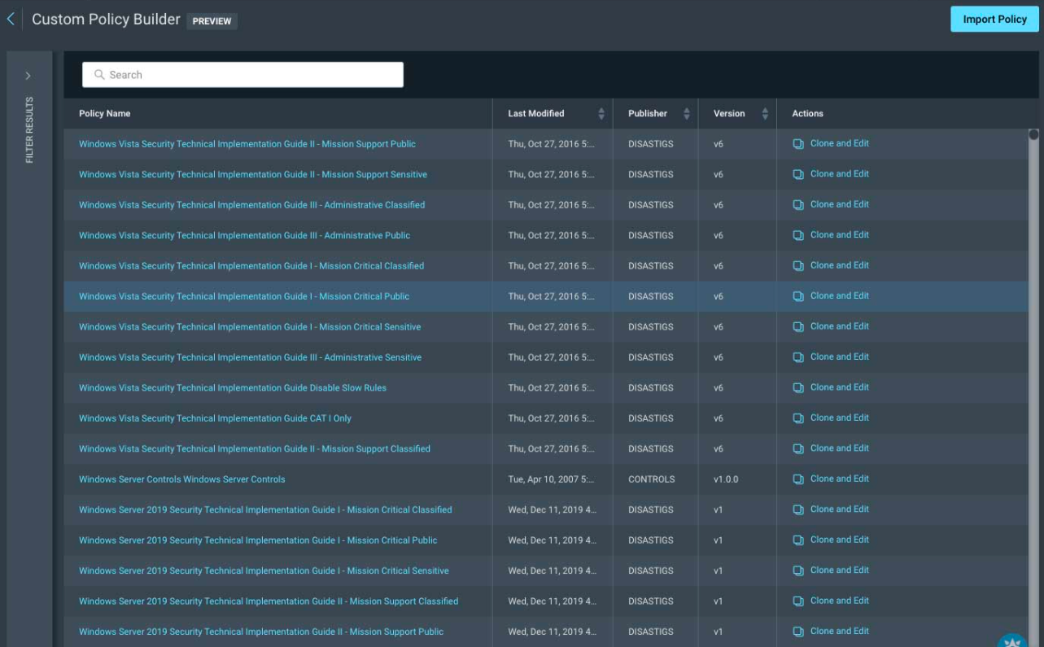
Task: Click clone icon for Vista Guide III Administrative Classified
Action: pos(798,205)
